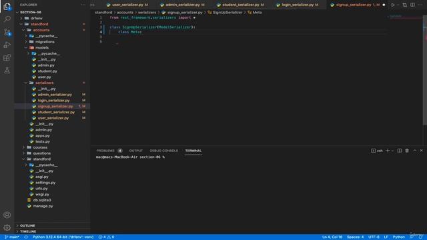Change LF end of line sequence
Image resolution: width=427 pixels, height=240 pixels.
point(386,237)
